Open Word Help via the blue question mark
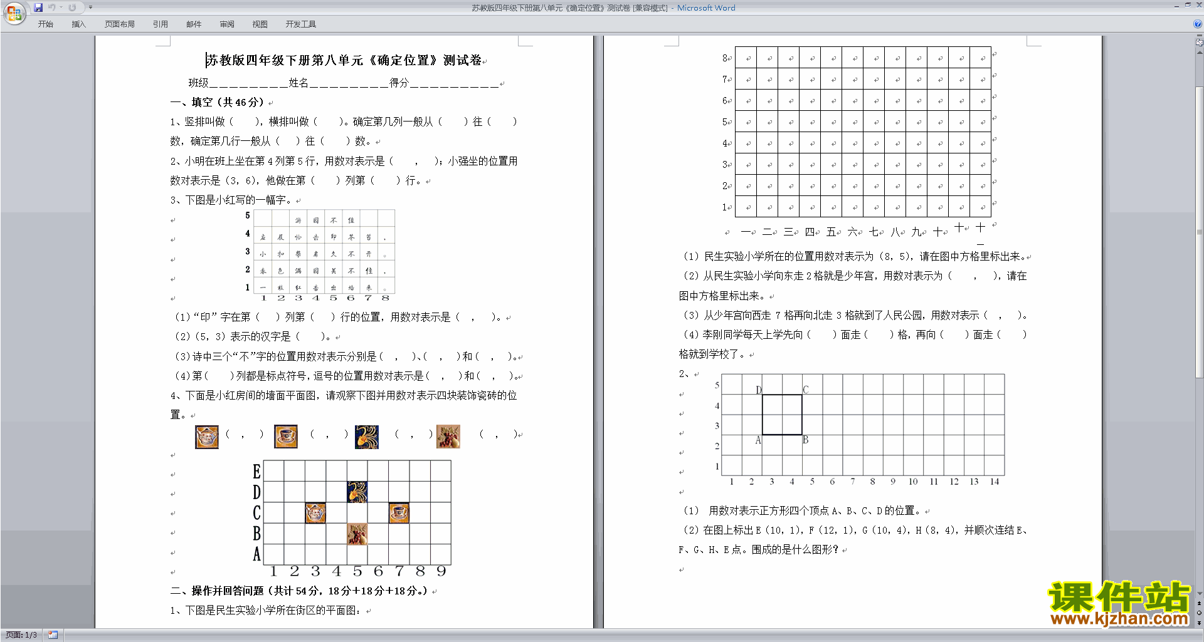 coord(1198,24)
